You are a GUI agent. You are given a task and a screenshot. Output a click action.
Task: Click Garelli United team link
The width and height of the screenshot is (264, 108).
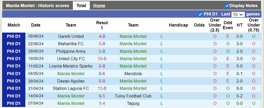(x=71, y=37)
